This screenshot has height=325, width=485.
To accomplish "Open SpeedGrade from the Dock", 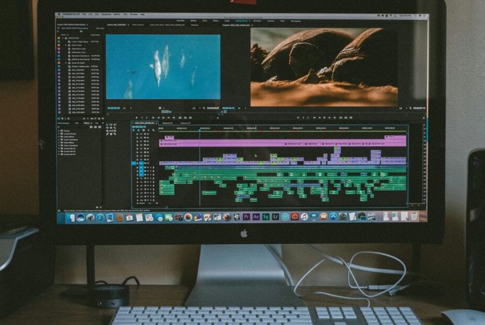I will point(266,216).
